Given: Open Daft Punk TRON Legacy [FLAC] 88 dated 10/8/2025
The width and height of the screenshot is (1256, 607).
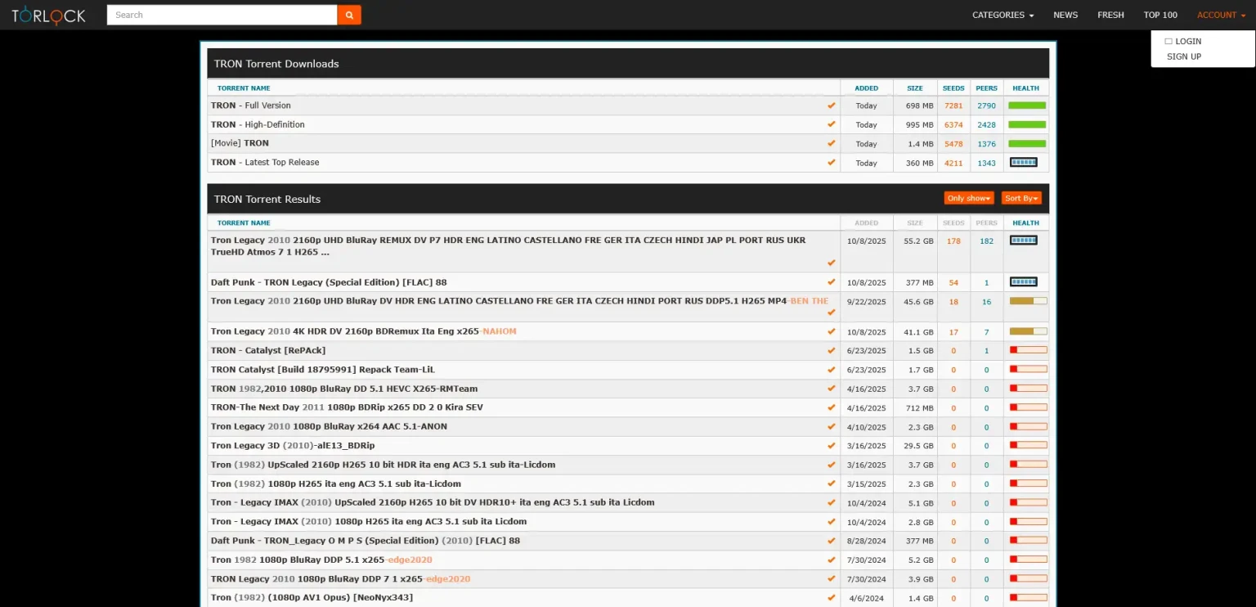Looking at the screenshot, I should coord(329,282).
